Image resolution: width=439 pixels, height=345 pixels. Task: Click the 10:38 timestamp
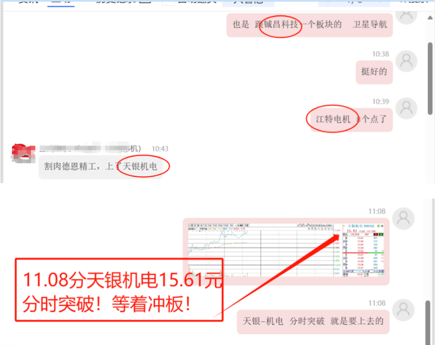click(x=380, y=54)
